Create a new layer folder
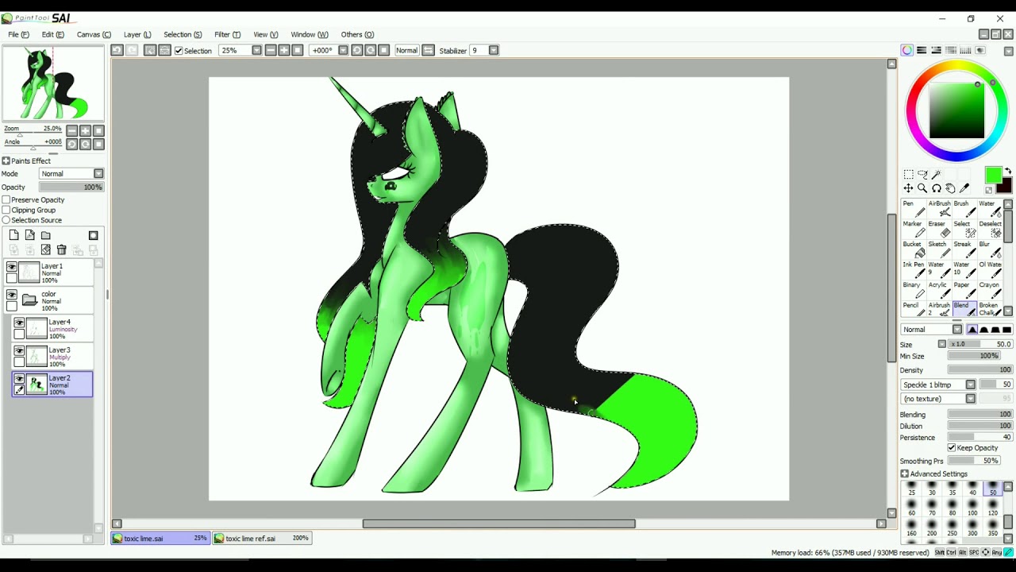1016x572 pixels. (x=45, y=235)
